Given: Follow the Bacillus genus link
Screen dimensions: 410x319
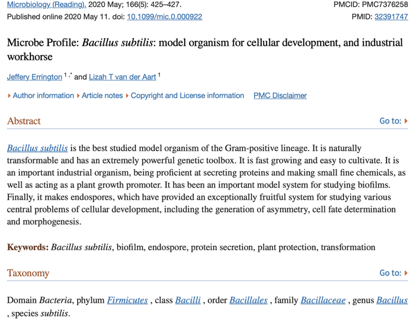Looking at the screenshot, I should point(392,300).
